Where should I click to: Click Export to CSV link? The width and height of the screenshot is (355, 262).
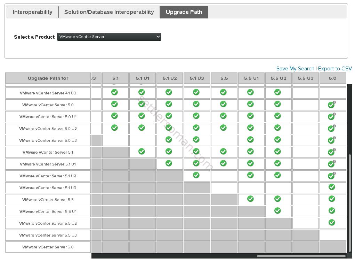coord(335,69)
